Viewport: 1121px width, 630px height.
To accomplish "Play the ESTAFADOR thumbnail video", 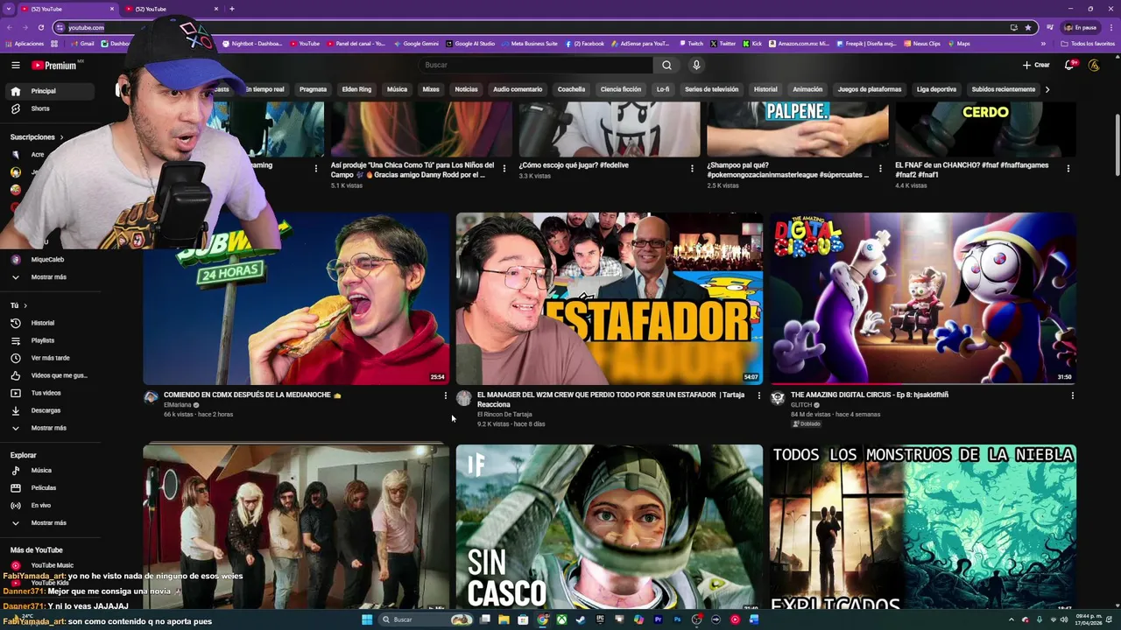I will [x=609, y=297].
